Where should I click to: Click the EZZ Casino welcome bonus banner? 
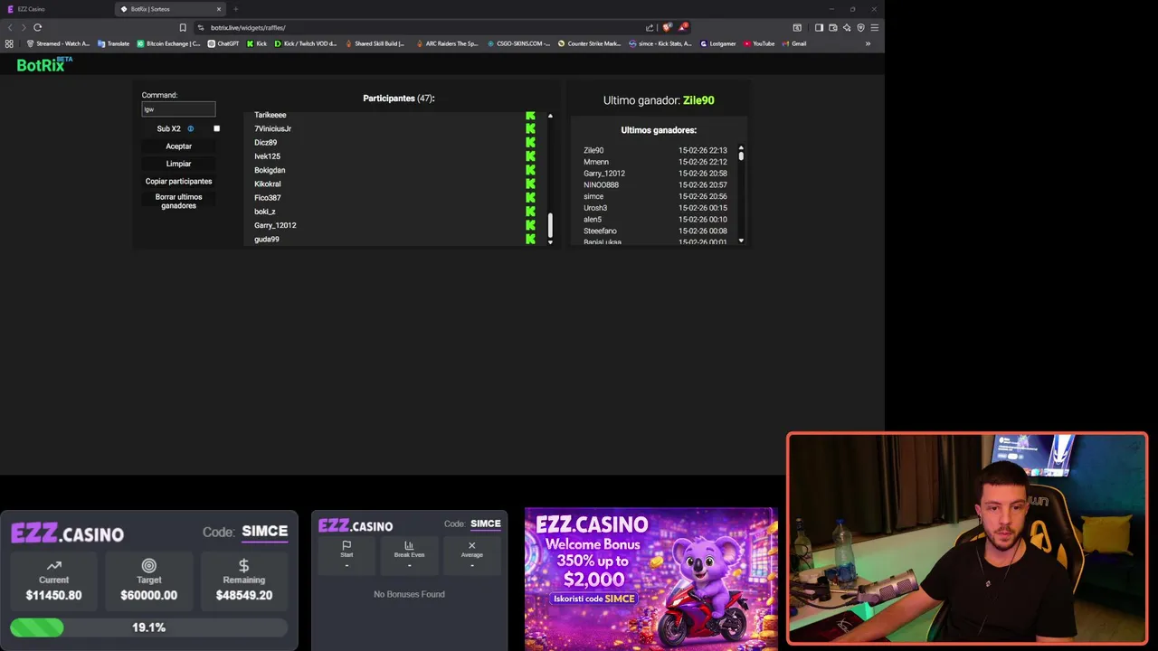point(650,579)
